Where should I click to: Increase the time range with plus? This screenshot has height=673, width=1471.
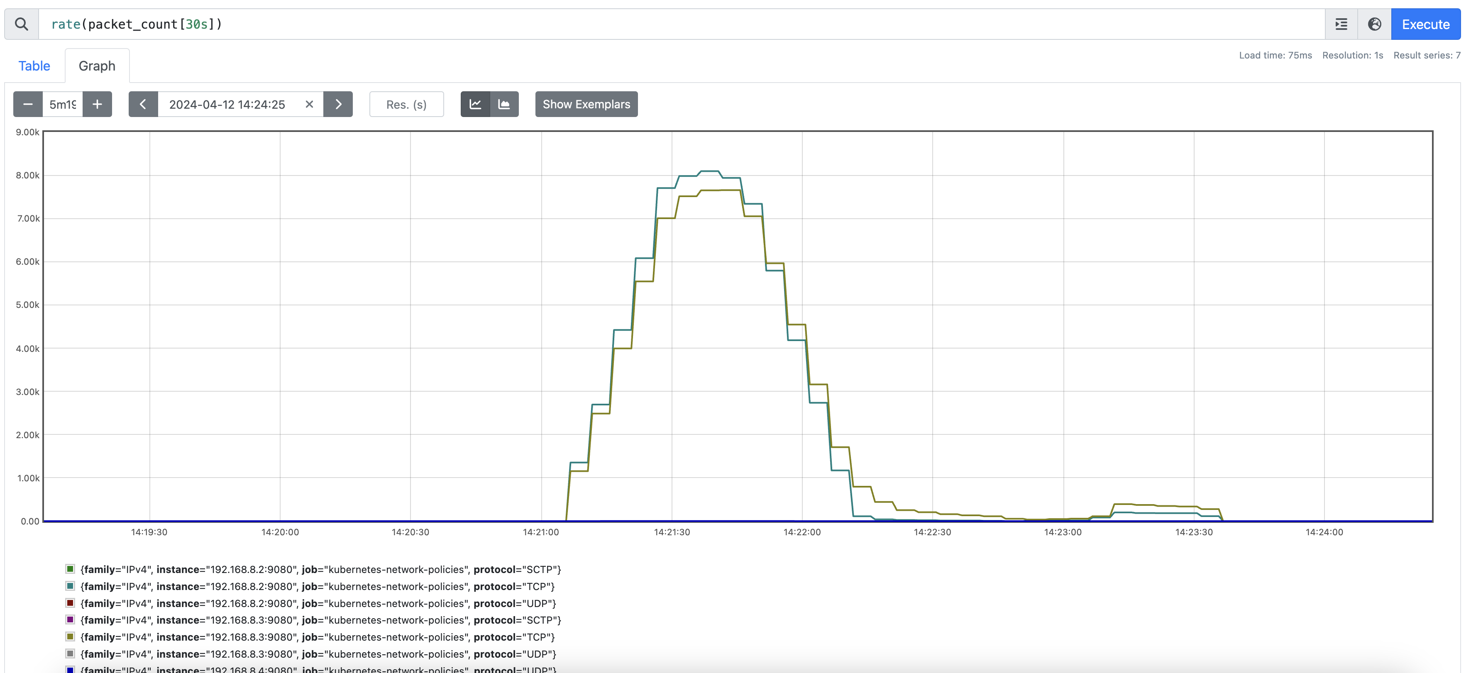97,104
